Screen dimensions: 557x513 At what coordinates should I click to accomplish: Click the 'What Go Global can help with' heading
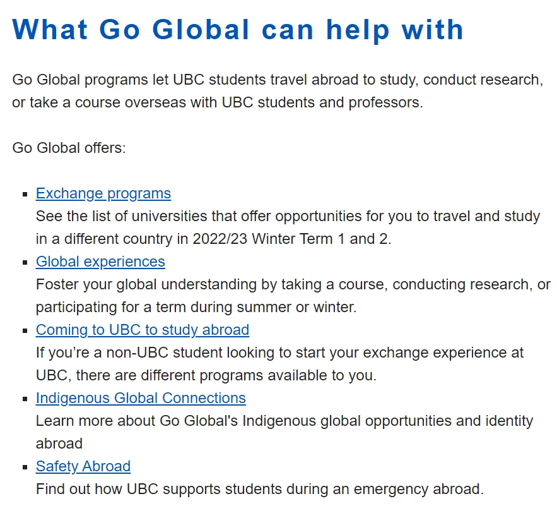(238, 29)
